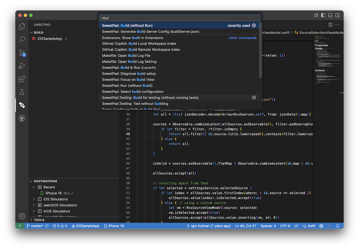Run the SweetPad: Build & Run (Launch) command
Viewport: 359px width, 249px height.
140,67
